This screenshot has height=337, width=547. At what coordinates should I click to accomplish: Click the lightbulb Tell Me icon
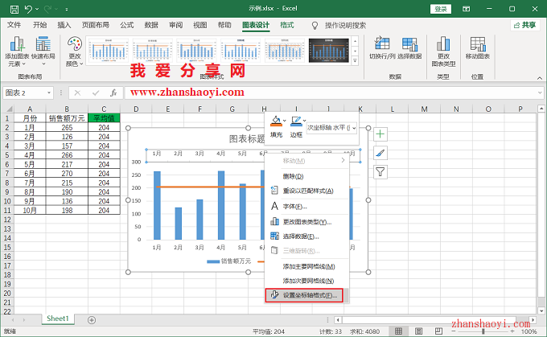tap(315, 26)
